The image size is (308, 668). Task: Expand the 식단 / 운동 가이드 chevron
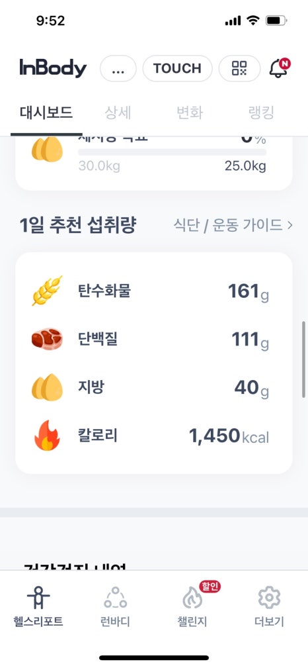pyautogui.click(x=290, y=225)
